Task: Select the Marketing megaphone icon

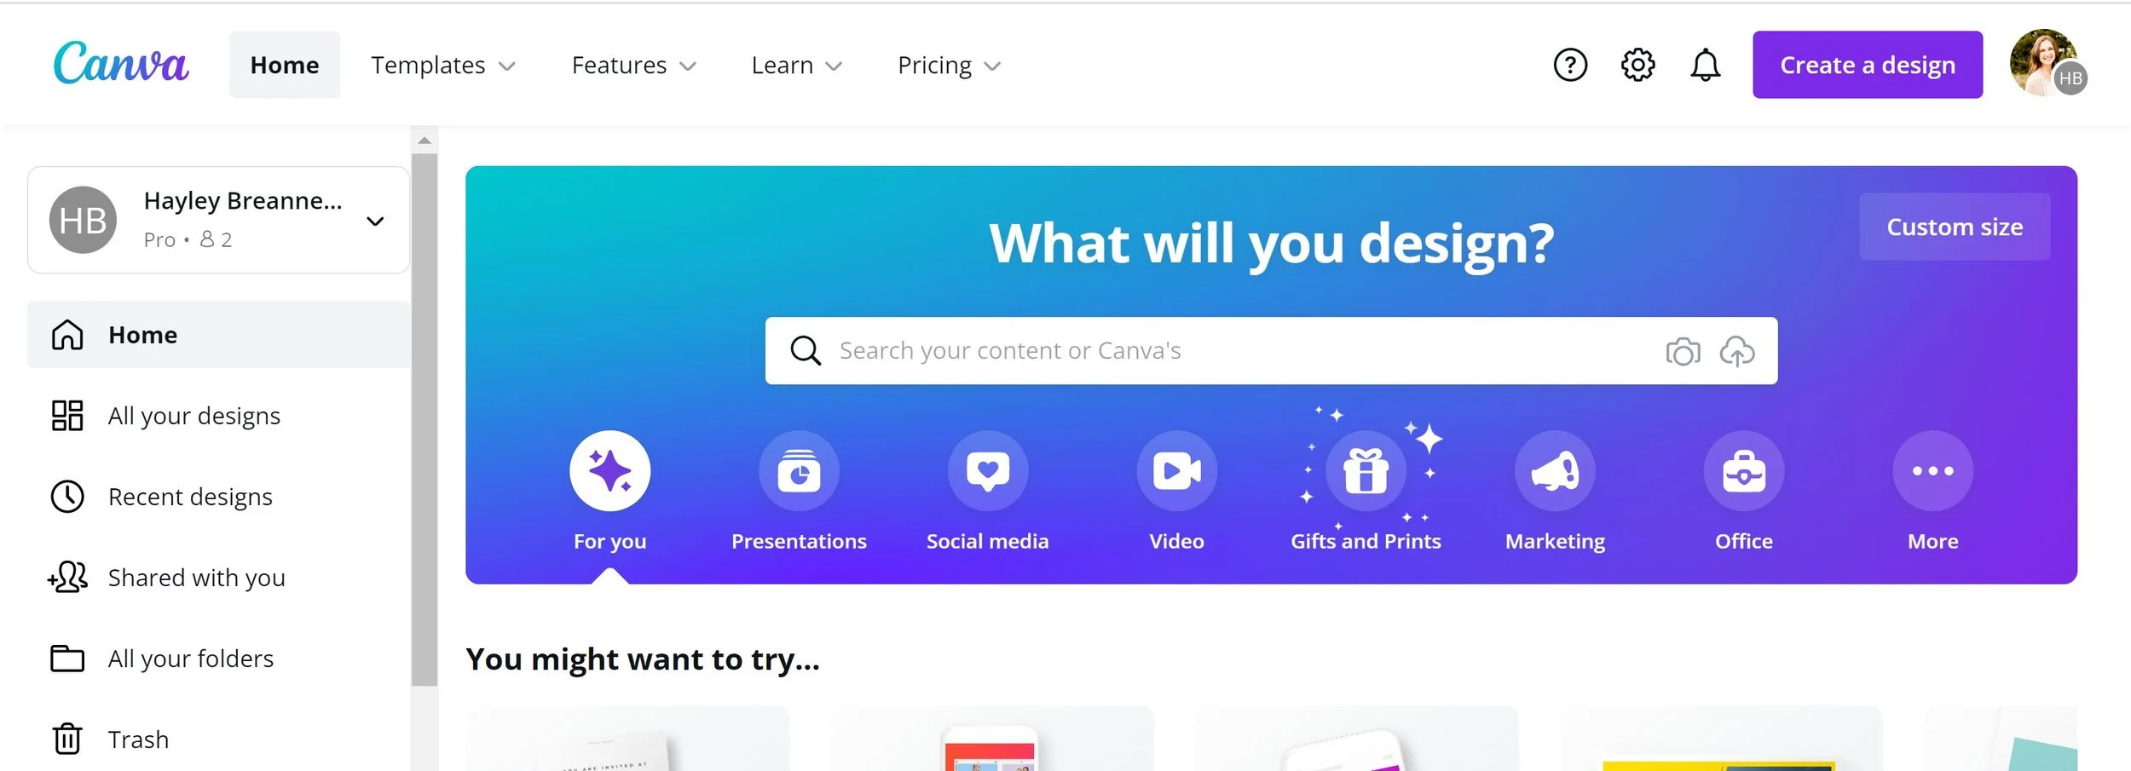Action: click(x=1555, y=471)
